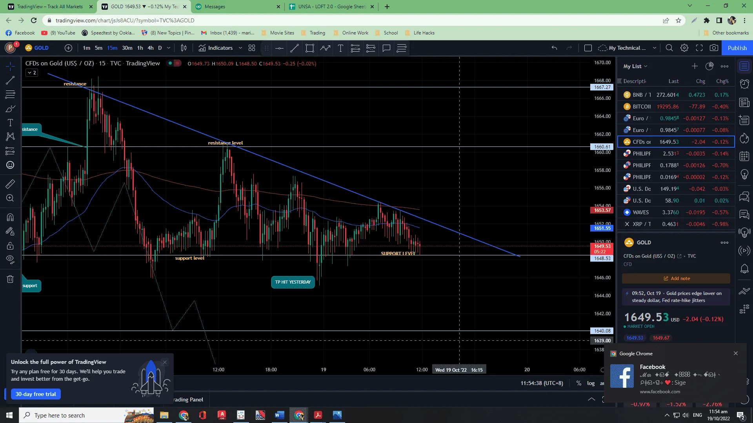Open My List watchlist dropdown
Viewport: 753px width, 423px height.
click(x=635, y=66)
